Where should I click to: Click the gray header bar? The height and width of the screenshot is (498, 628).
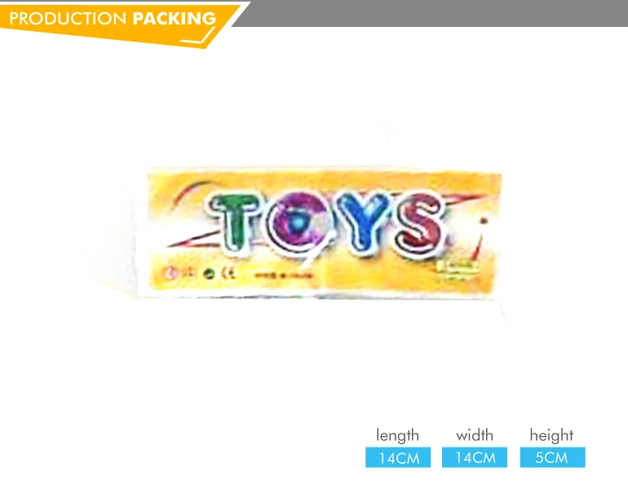431,14
